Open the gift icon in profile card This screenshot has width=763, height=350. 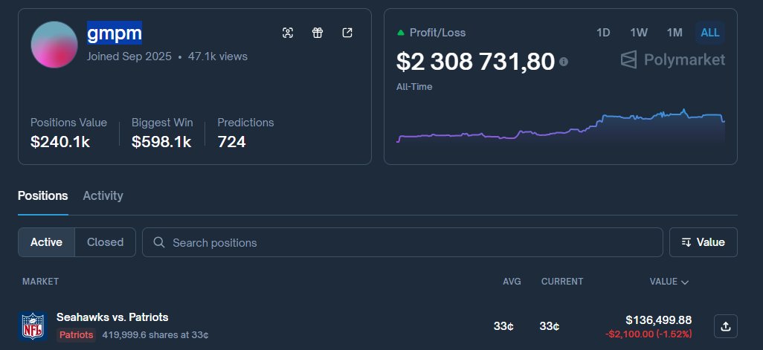click(x=318, y=33)
